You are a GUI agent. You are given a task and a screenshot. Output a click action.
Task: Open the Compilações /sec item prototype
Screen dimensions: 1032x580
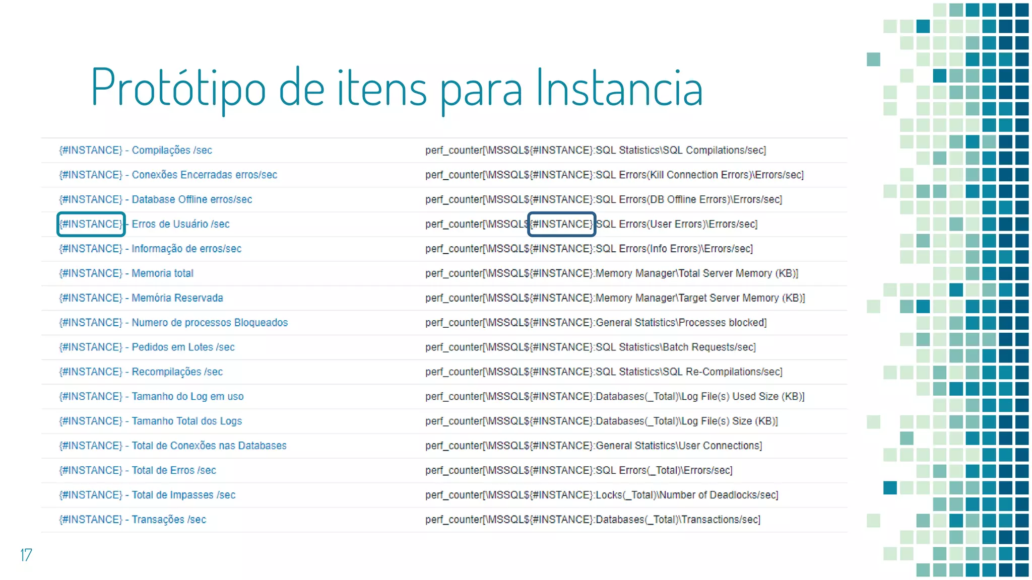pyautogui.click(x=136, y=150)
